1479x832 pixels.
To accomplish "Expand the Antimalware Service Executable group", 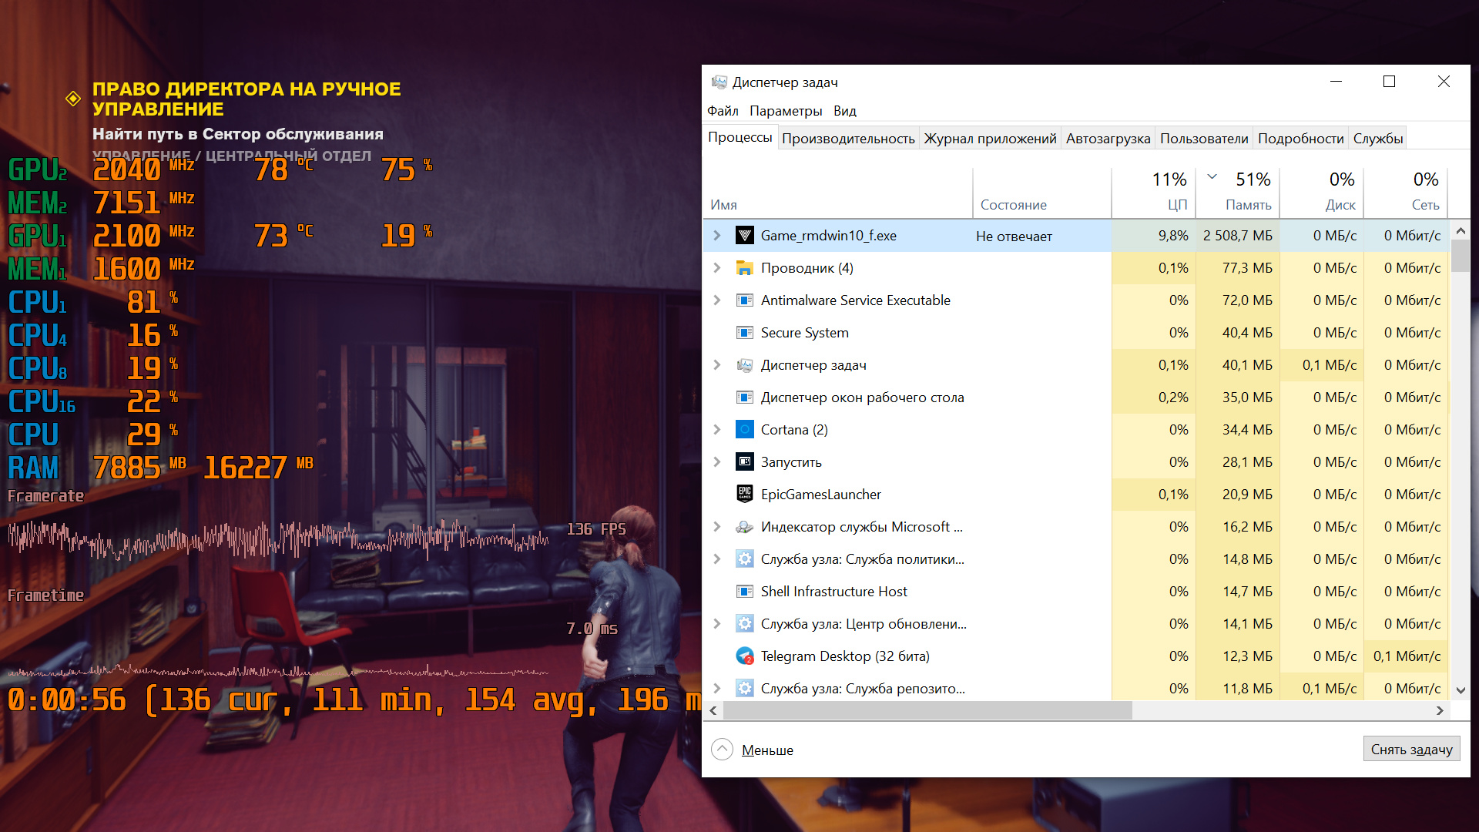I will click(717, 300).
